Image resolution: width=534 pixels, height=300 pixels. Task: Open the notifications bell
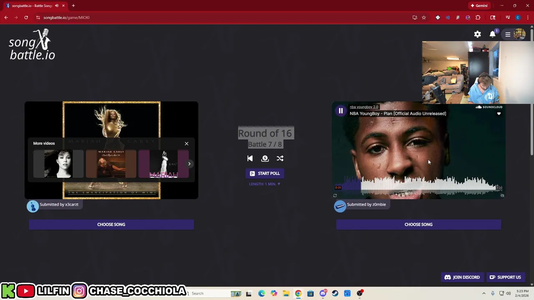[x=493, y=34]
